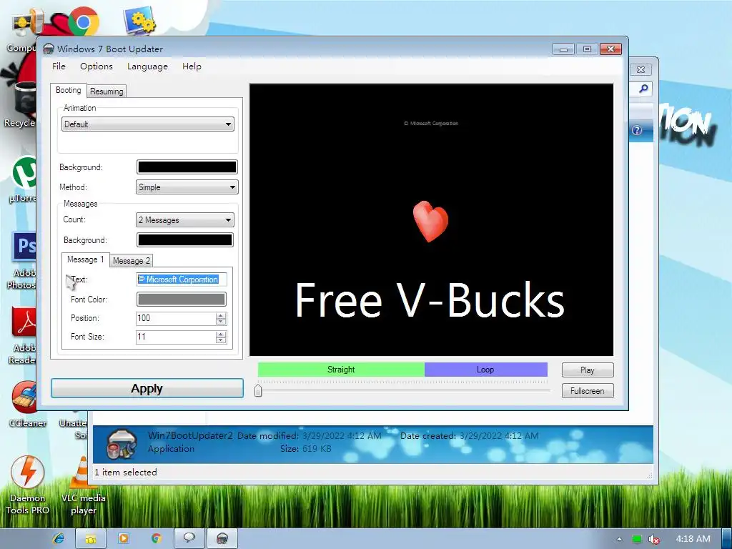This screenshot has height=549, width=732.
Task: Decrease the Font Size using the down arrow
Action: 221,340
